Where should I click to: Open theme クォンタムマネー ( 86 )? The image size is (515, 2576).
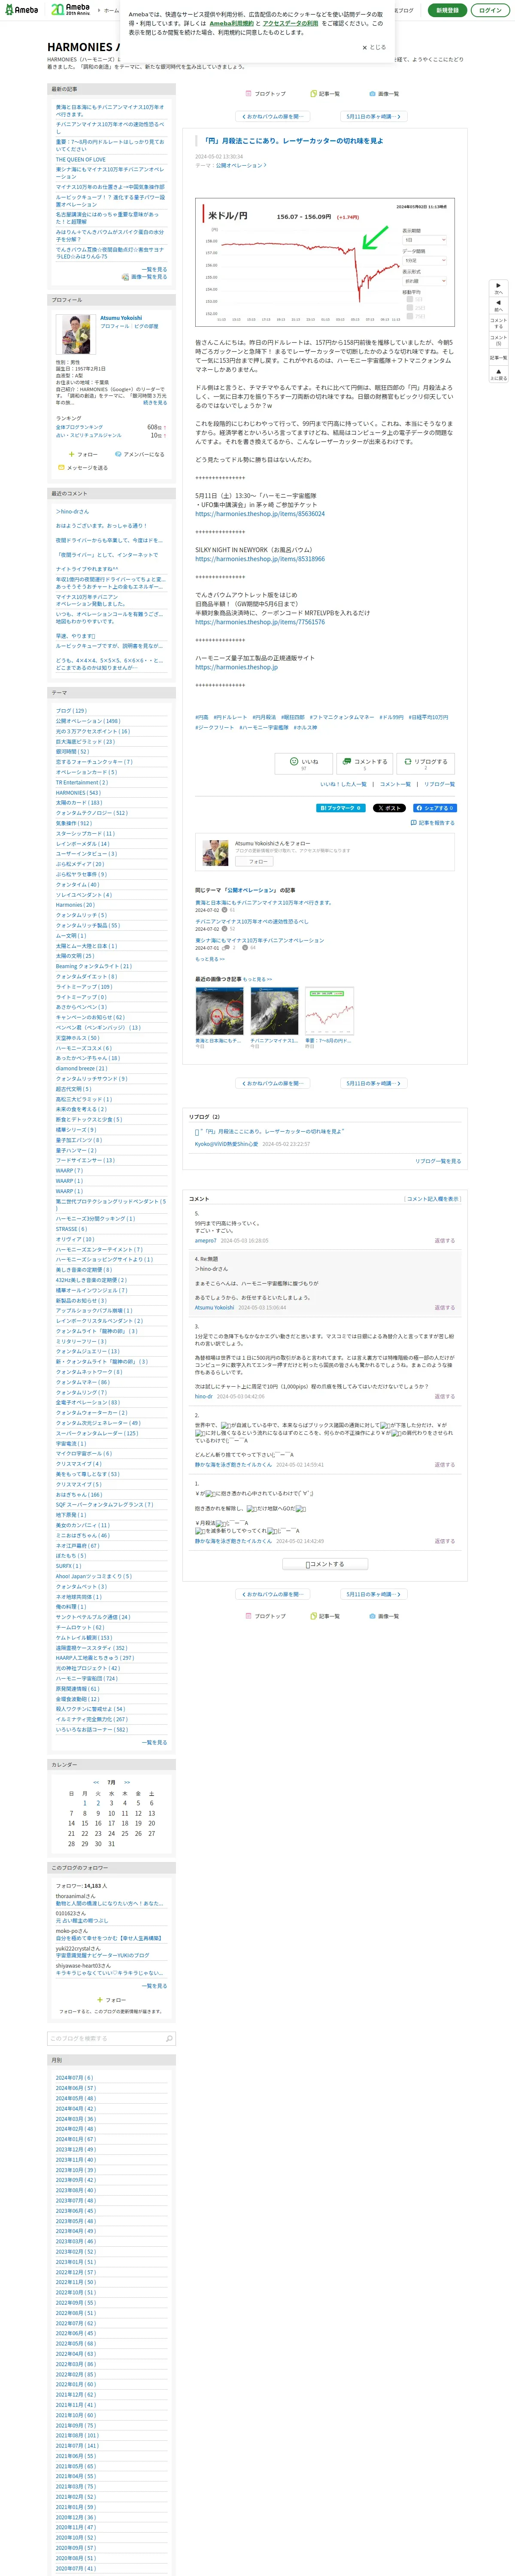(x=82, y=1382)
